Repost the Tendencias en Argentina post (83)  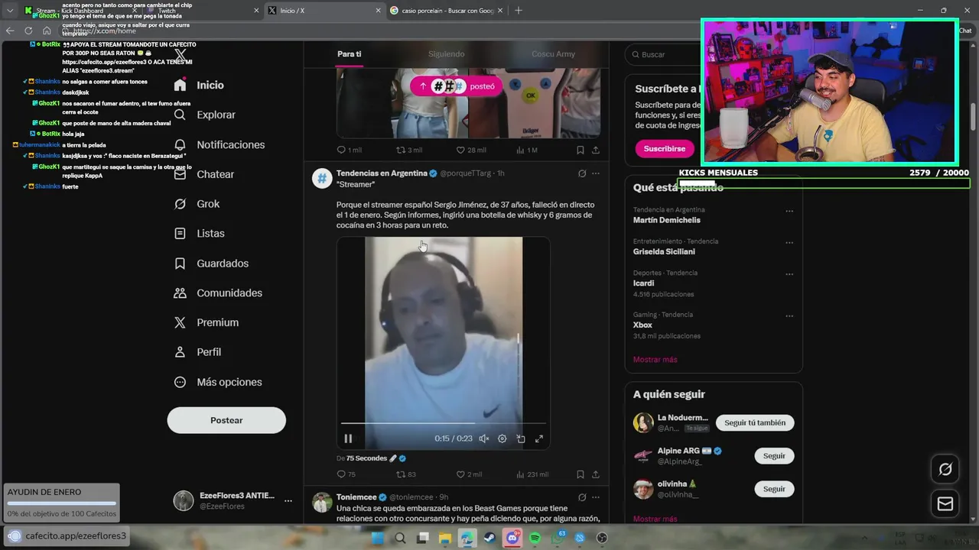point(406,474)
